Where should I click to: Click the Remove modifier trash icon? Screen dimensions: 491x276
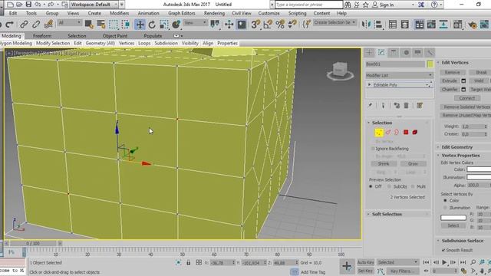click(x=406, y=106)
